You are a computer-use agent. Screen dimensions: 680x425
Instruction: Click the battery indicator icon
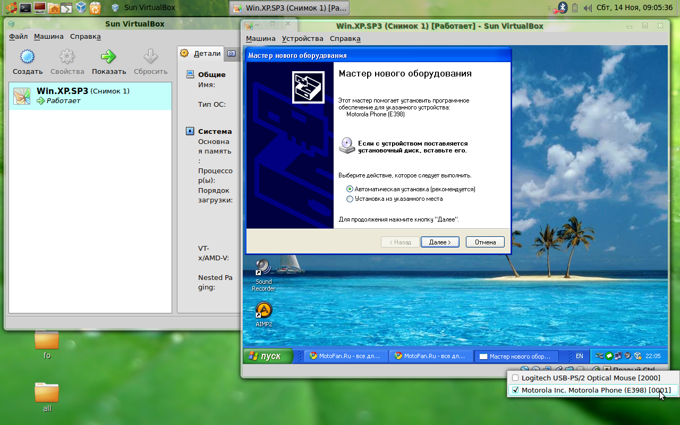coord(575,7)
